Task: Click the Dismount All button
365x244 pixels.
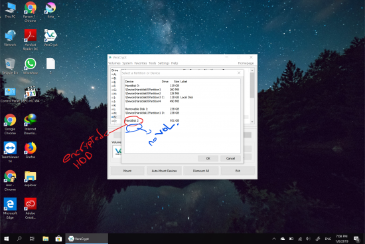Action: tap(201, 171)
